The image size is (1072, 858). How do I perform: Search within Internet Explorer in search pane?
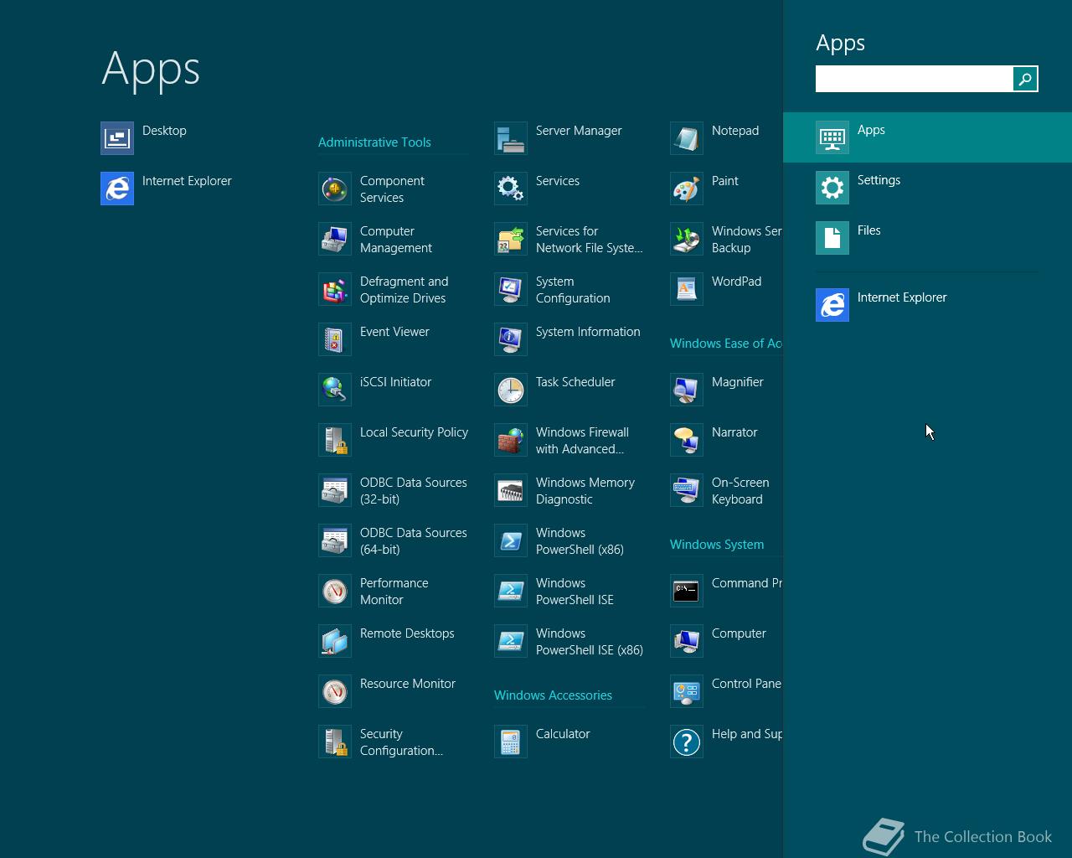click(927, 305)
